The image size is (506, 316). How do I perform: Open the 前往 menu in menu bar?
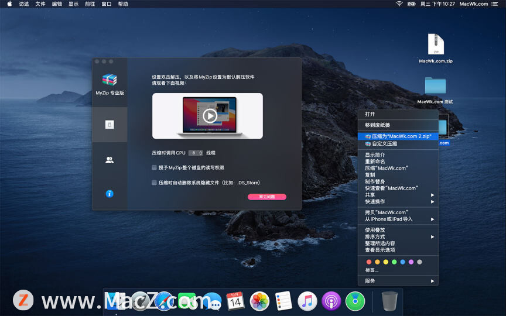90,4
